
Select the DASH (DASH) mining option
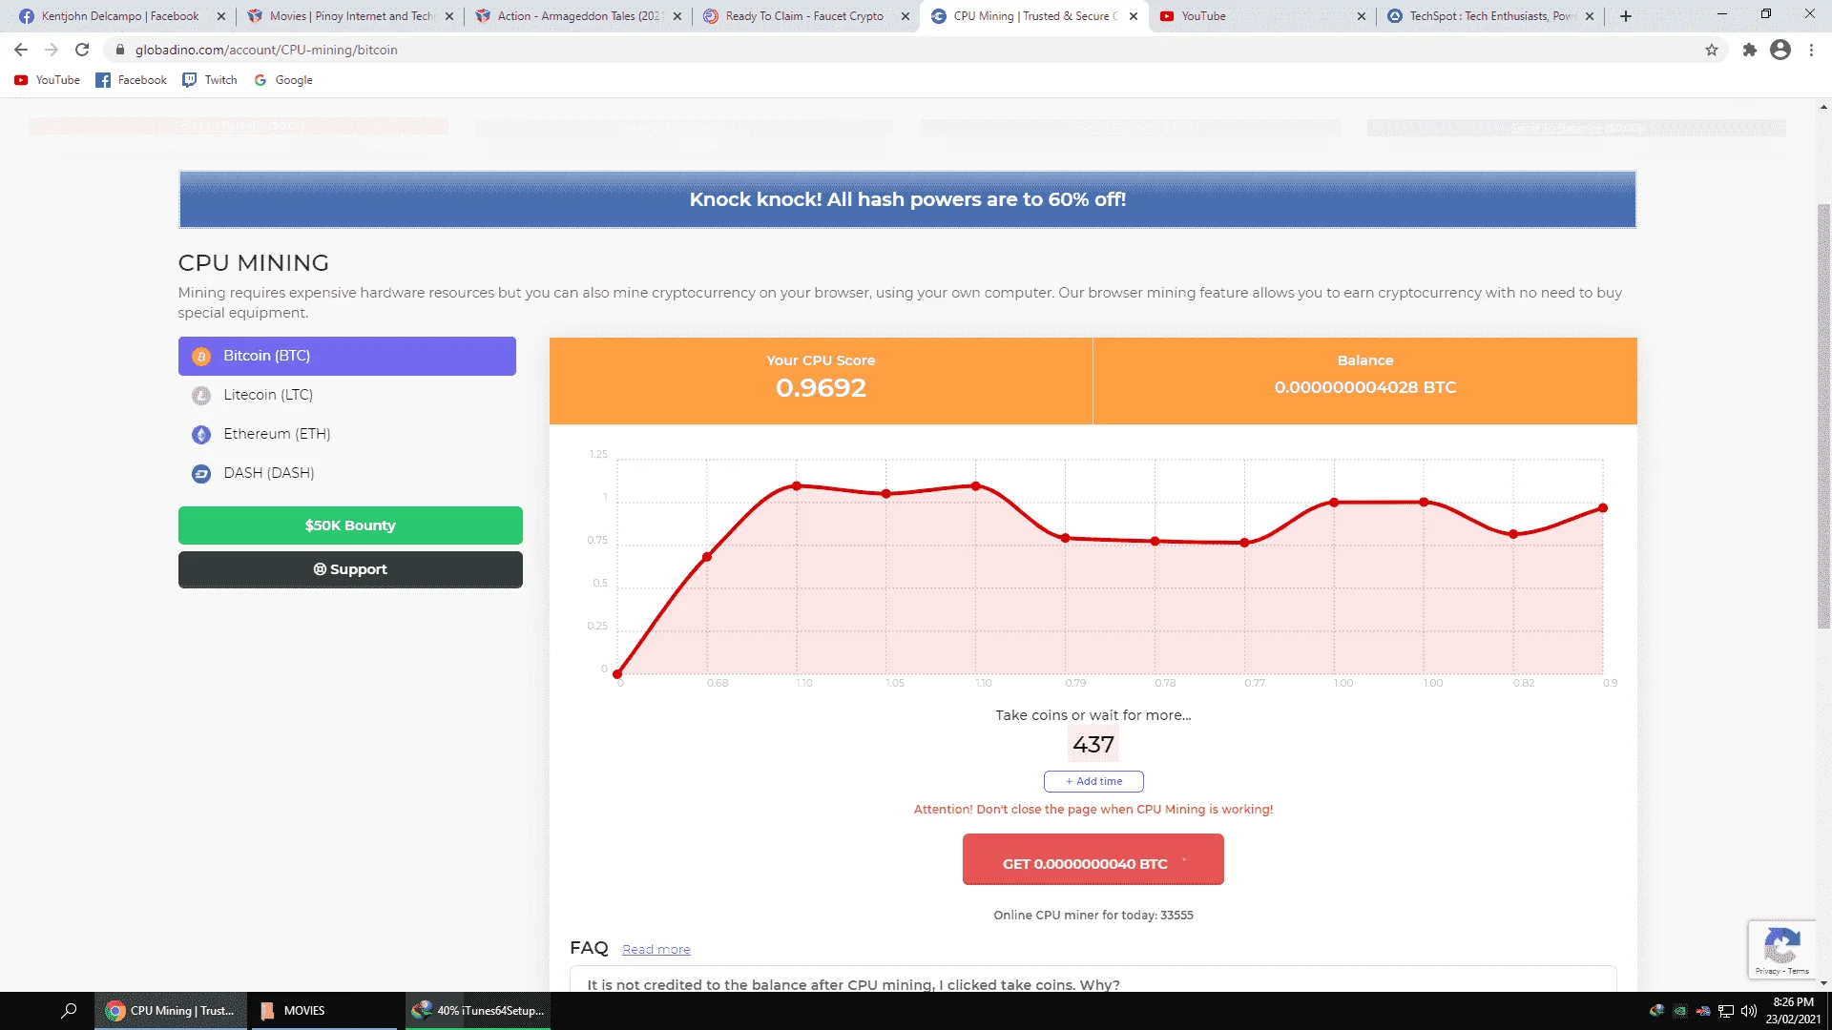[346, 473]
